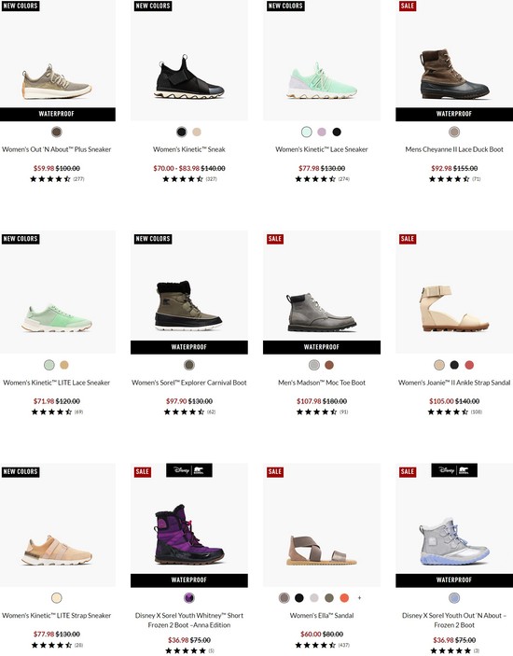
Task: Open Mens Cheyanne II Lace Duck Boot link
Action: pos(454,149)
